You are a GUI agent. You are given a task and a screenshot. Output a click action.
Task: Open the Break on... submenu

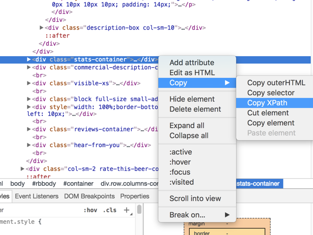click(197, 215)
